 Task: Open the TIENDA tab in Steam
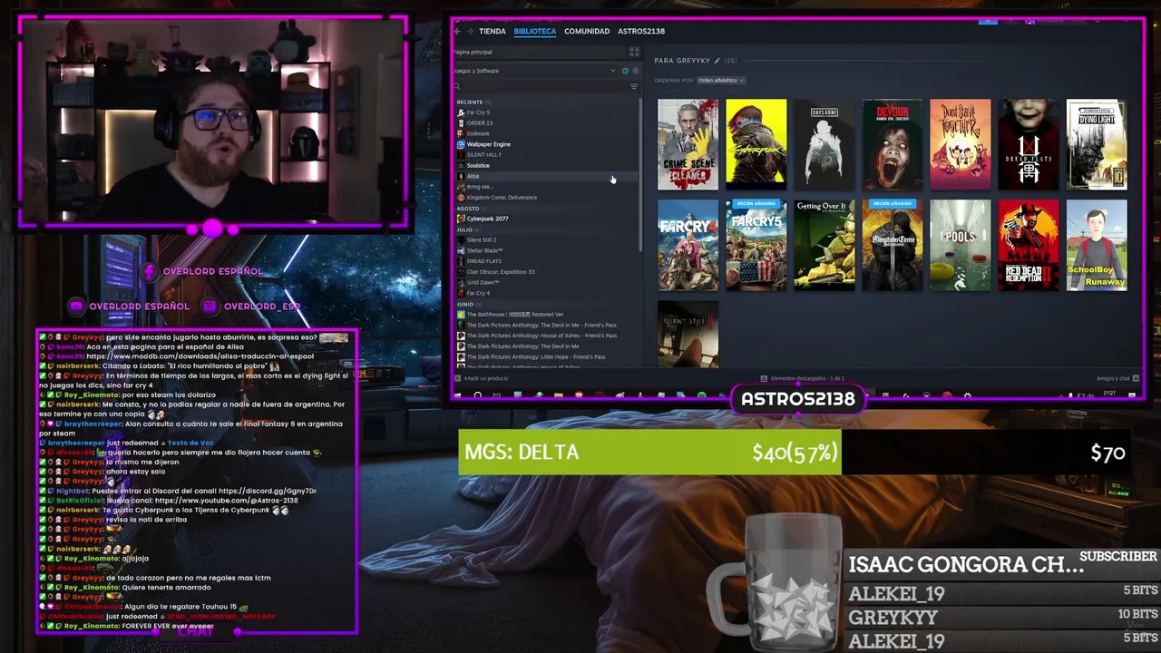click(x=492, y=31)
